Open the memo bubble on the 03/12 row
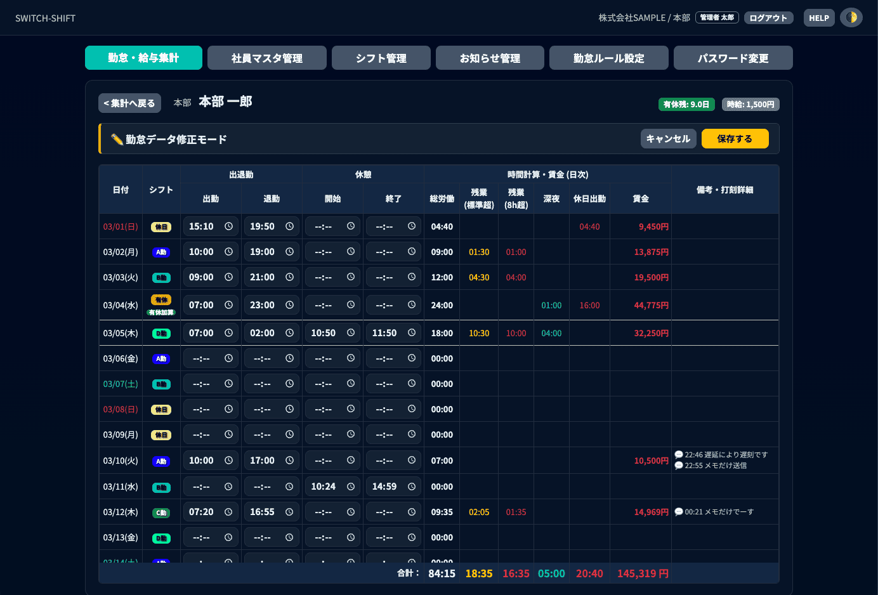Image resolution: width=878 pixels, height=595 pixels. pos(678,511)
